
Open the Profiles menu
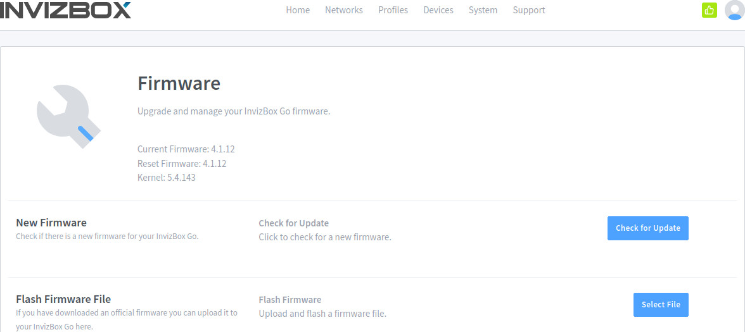tap(393, 10)
